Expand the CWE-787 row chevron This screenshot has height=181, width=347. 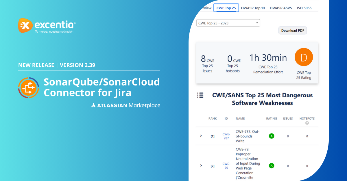pos(201,136)
